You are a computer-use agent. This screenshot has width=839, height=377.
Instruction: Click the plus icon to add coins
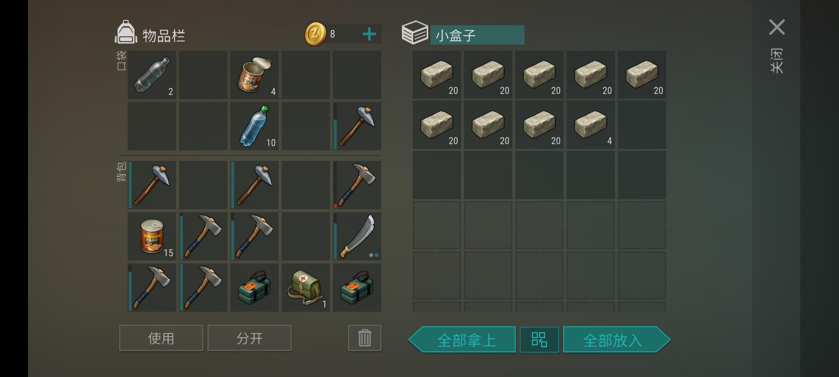pos(369,34)
